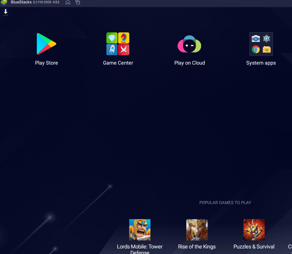The image size is (292, 254).
Task: Click the BlueStacks logo
Action: (x=4, y=2)
